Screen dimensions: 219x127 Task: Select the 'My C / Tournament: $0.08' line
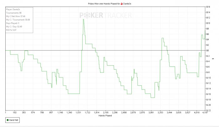pyautogui.click(x=18, y=20)
